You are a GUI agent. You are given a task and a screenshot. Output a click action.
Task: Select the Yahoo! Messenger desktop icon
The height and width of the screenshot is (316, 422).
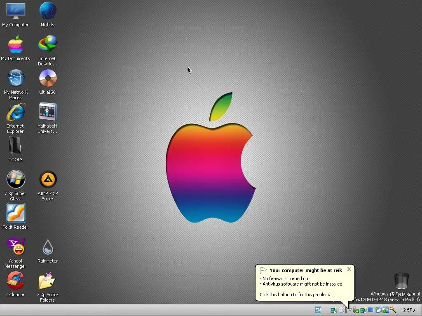[15, 253]
